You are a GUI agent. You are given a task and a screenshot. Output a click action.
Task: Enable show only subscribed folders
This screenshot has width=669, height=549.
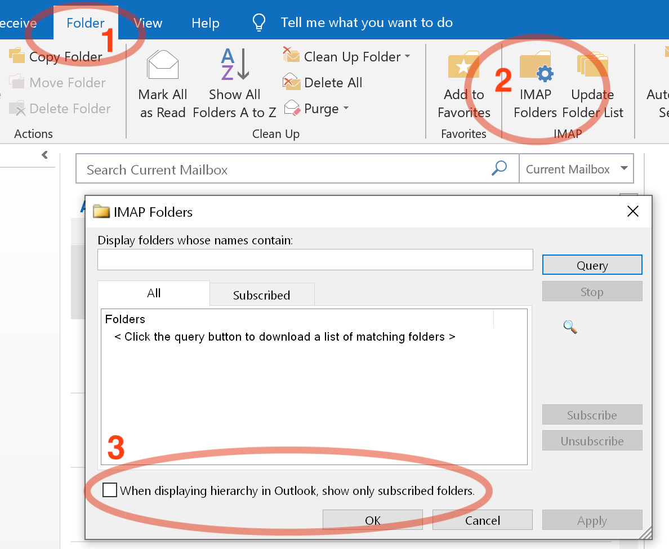(109, 490)
